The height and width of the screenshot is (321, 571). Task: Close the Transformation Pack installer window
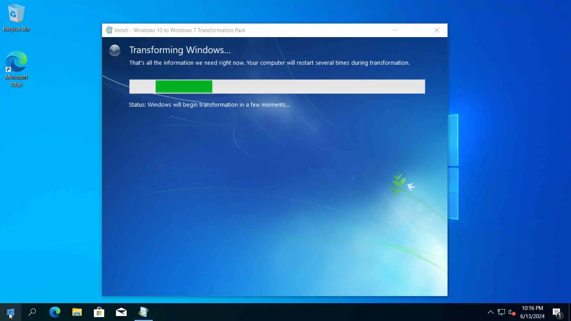coord(437,30)
